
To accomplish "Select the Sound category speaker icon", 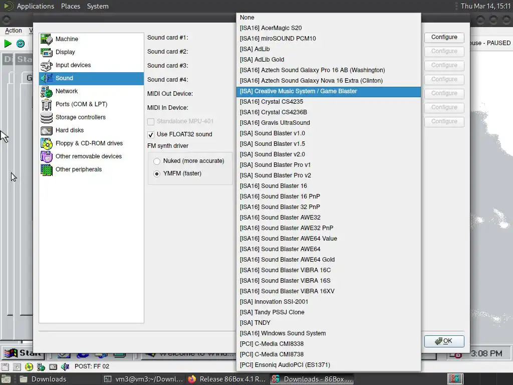I will (x=47, y=78).
